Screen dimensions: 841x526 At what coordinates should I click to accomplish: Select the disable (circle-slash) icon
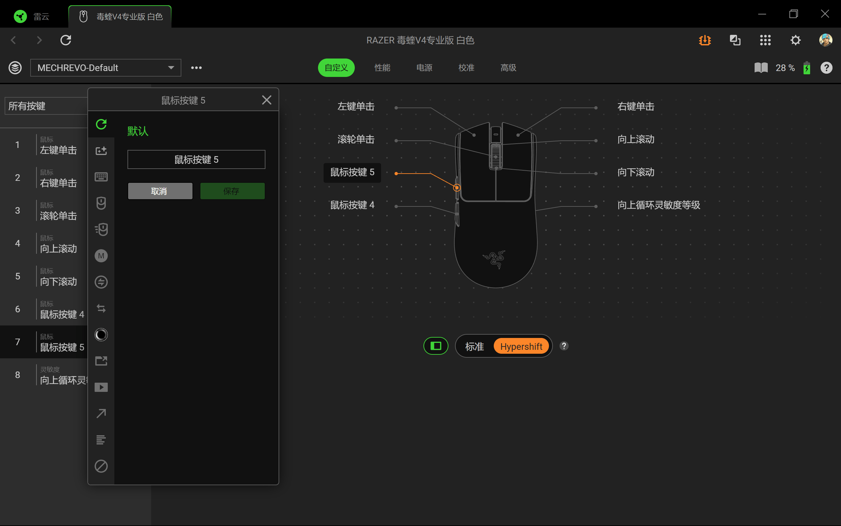(x=101, y=466)
